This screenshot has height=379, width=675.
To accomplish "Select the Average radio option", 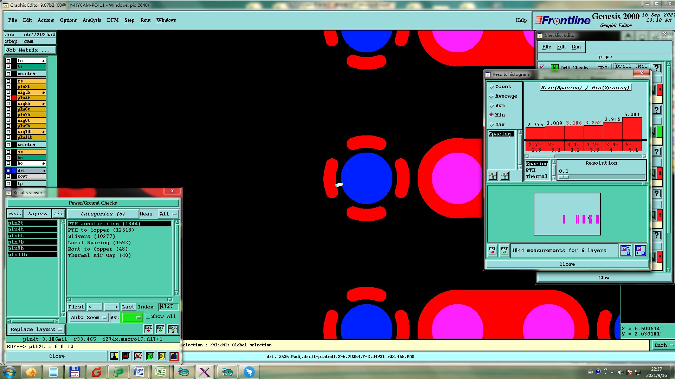I will [491, 96].
